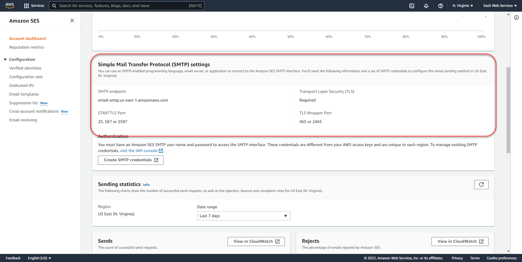The image size is (522, 262).
Task: Click the Sends chart heading
Action: pos(105,241)
